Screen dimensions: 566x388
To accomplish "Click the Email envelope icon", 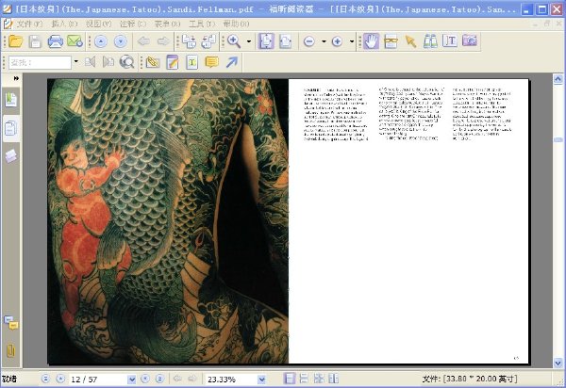I will click(75, 41).
